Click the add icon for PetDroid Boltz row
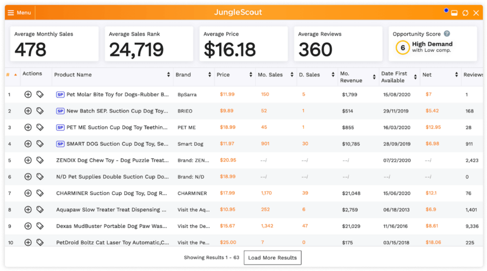The width and height of the screenshot is (487, 271). point(28,242)
